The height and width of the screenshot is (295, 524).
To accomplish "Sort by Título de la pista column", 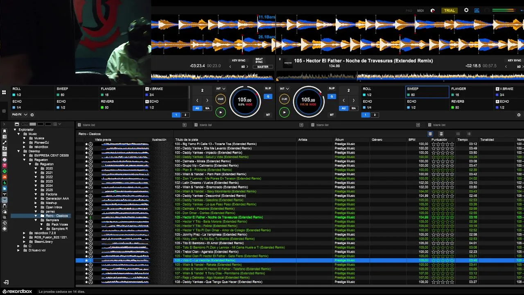I will (x=187, y=140).
